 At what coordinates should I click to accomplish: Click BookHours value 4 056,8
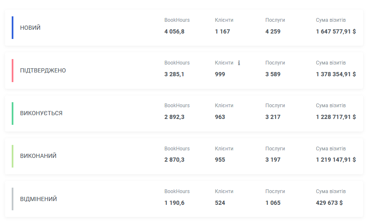(x=174, y=31)
